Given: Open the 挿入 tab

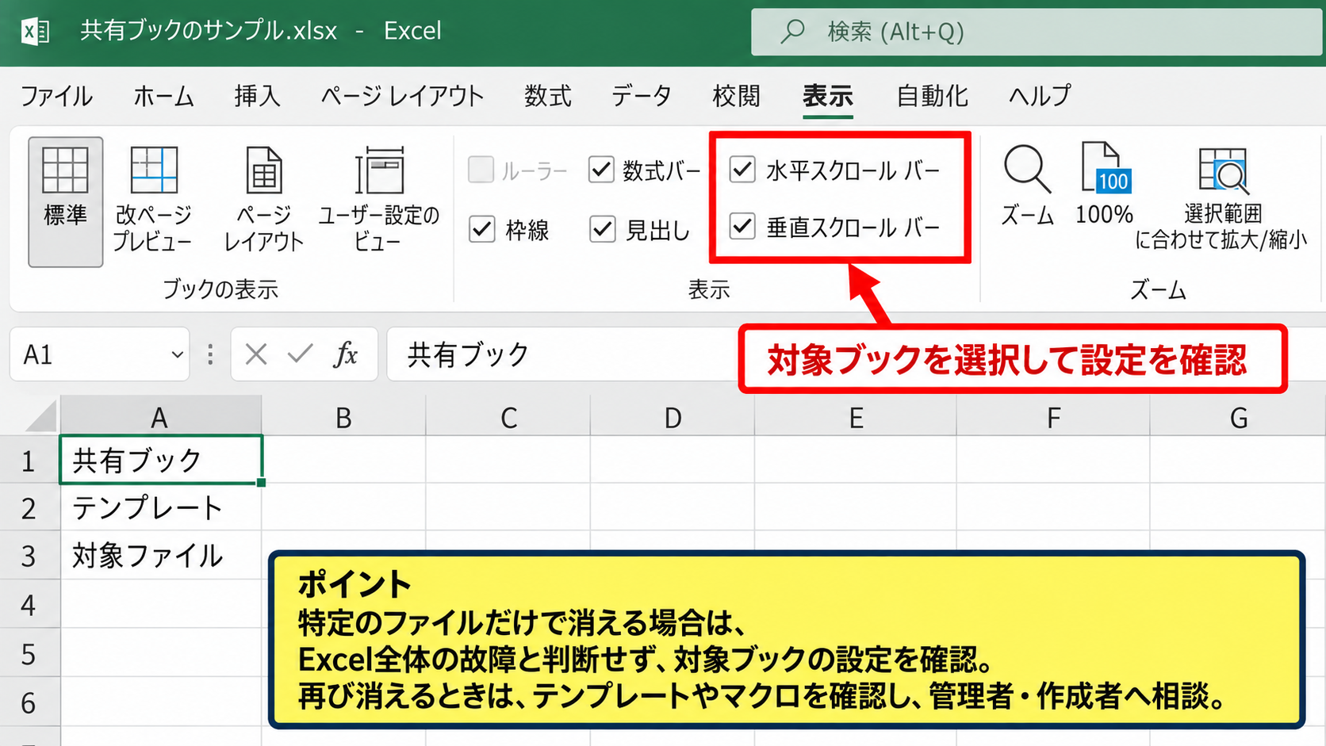Looking at the screenshot, I should 257,96.
